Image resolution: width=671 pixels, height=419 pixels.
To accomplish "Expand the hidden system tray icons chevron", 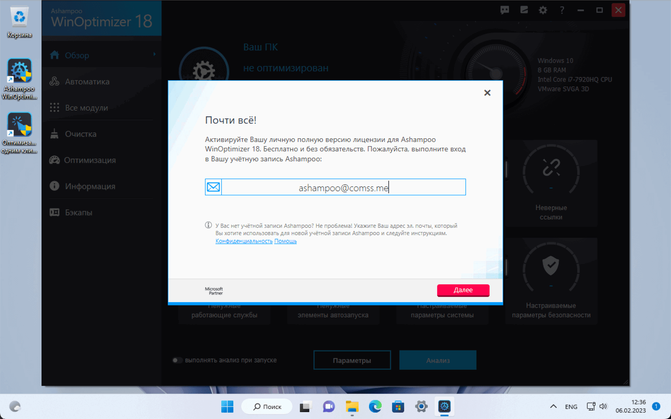I will tap(553, 407).
